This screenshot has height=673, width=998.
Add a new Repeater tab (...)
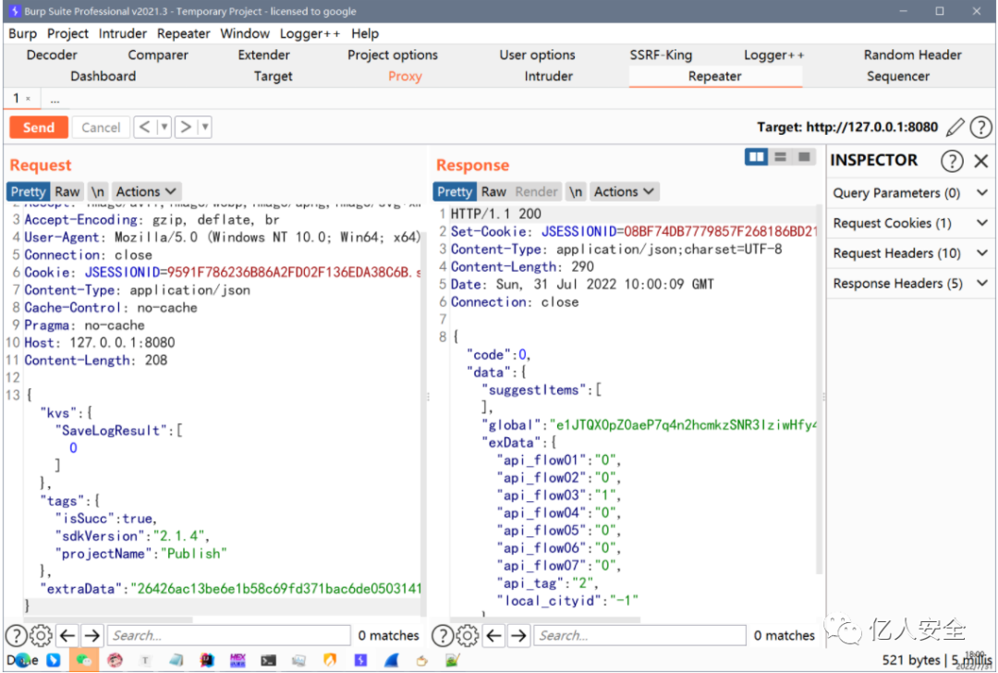pyautogui.click(x=55, y=99)
